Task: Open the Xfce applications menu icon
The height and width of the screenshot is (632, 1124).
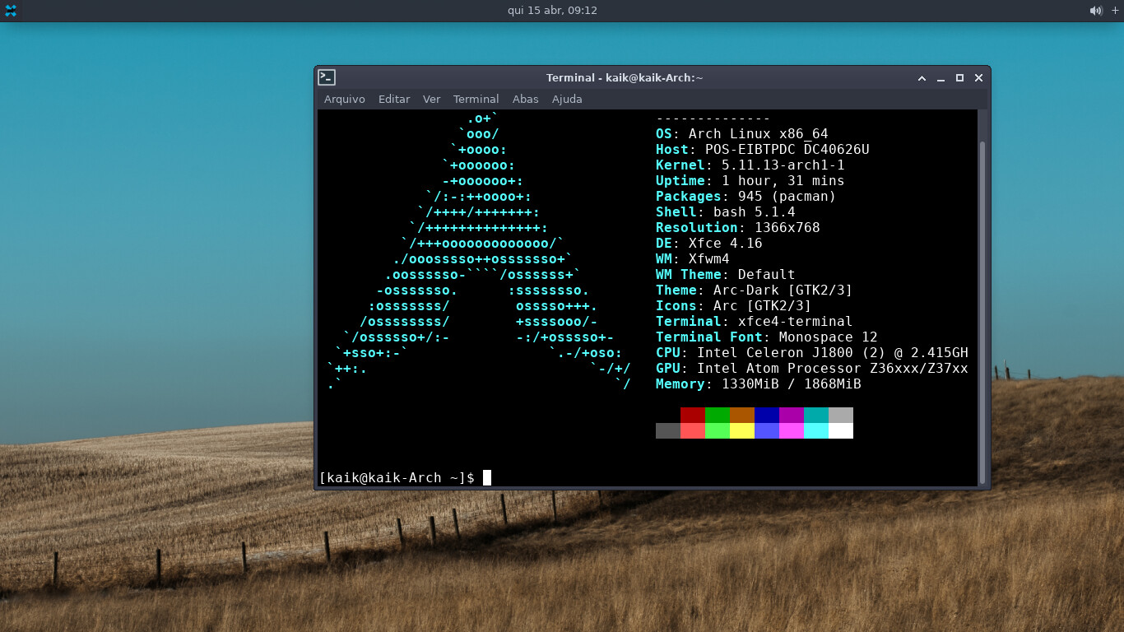Action: pos(11,11)
